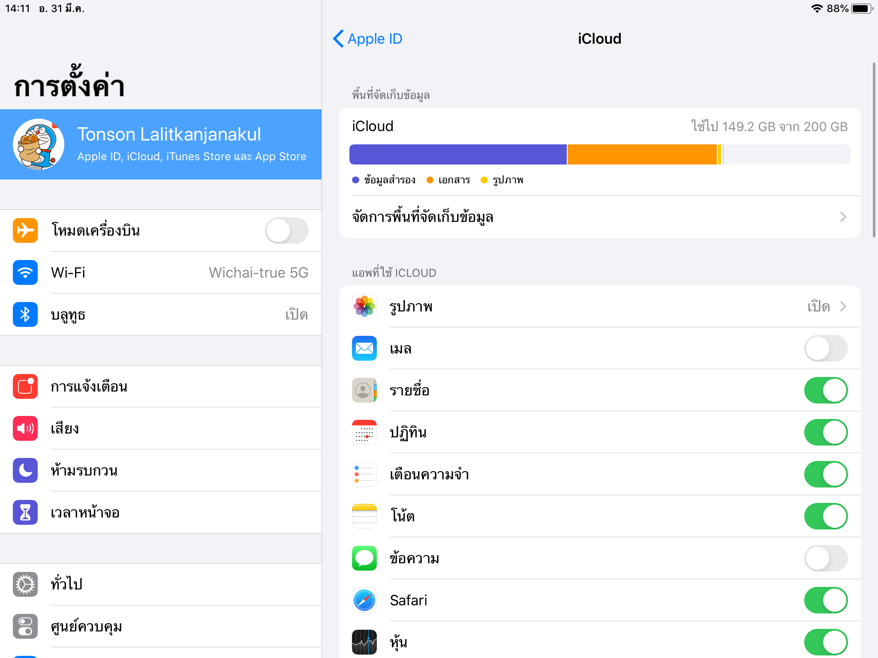Tap the เอกสาร orange legend dot
This screenshot has width=878, height=658.
[x=430, y=180]
